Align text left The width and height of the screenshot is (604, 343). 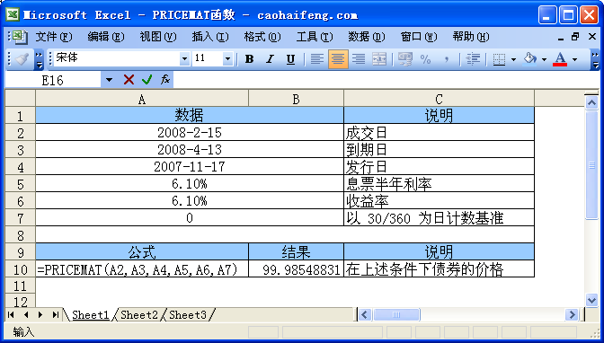[317, 59]
